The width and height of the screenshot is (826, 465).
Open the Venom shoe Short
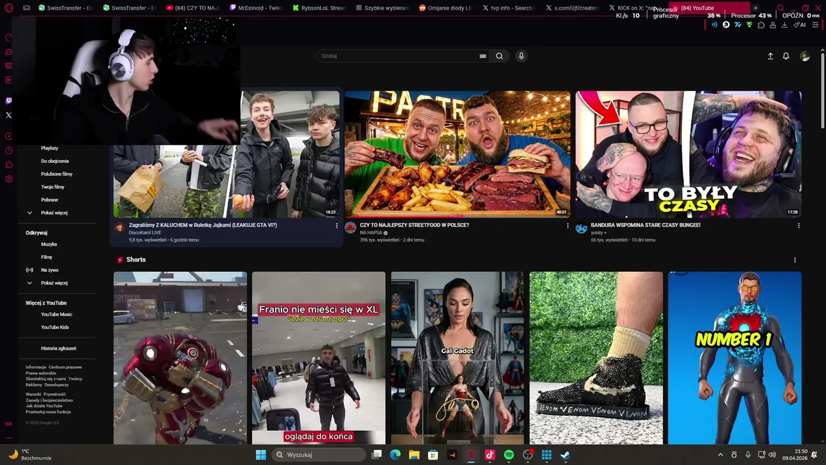[596, 358]
